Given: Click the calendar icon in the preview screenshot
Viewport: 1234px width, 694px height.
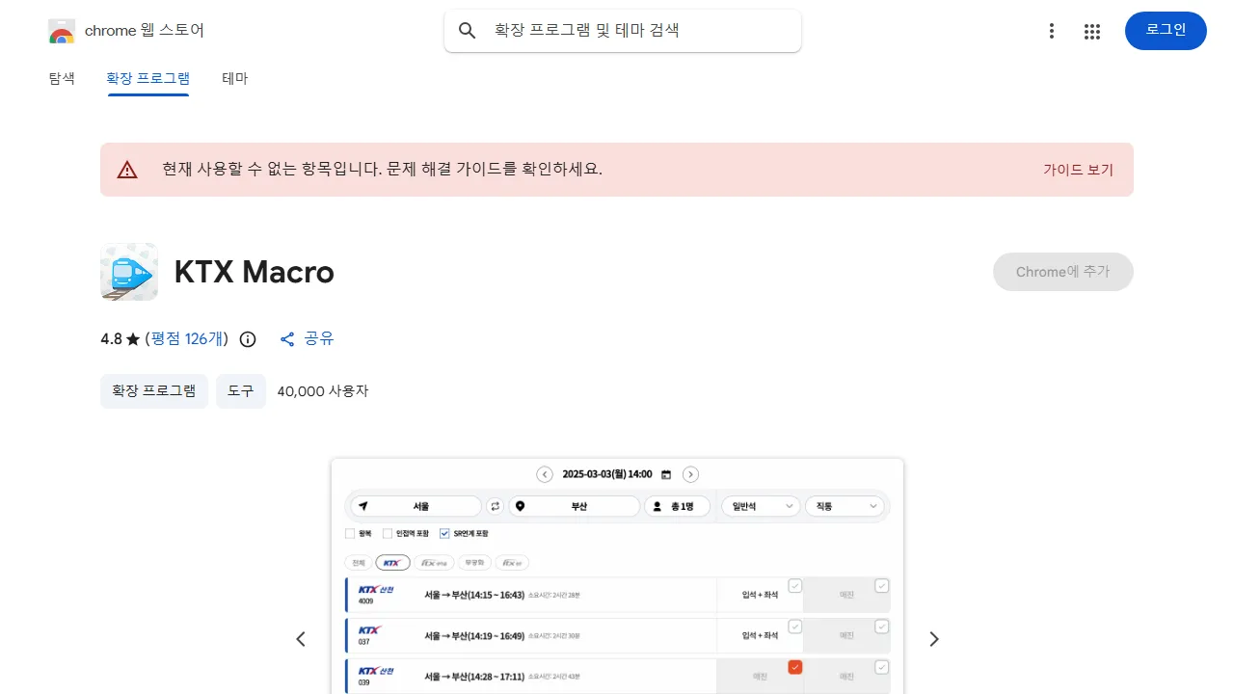Looking at the screenshot, I should [667, 473].
